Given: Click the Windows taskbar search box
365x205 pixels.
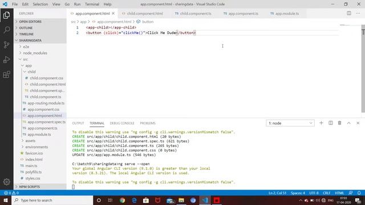Looking at the screenshot, I should coord(52,200).
